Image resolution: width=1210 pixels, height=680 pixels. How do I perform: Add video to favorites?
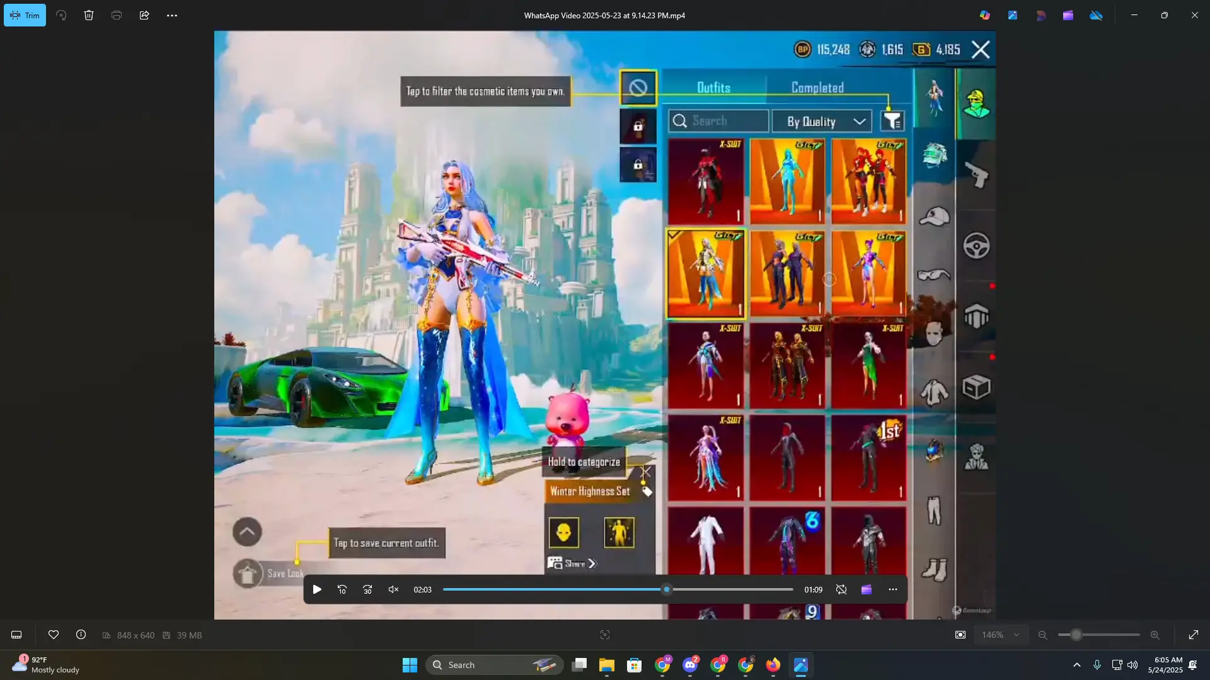[54, 635]
